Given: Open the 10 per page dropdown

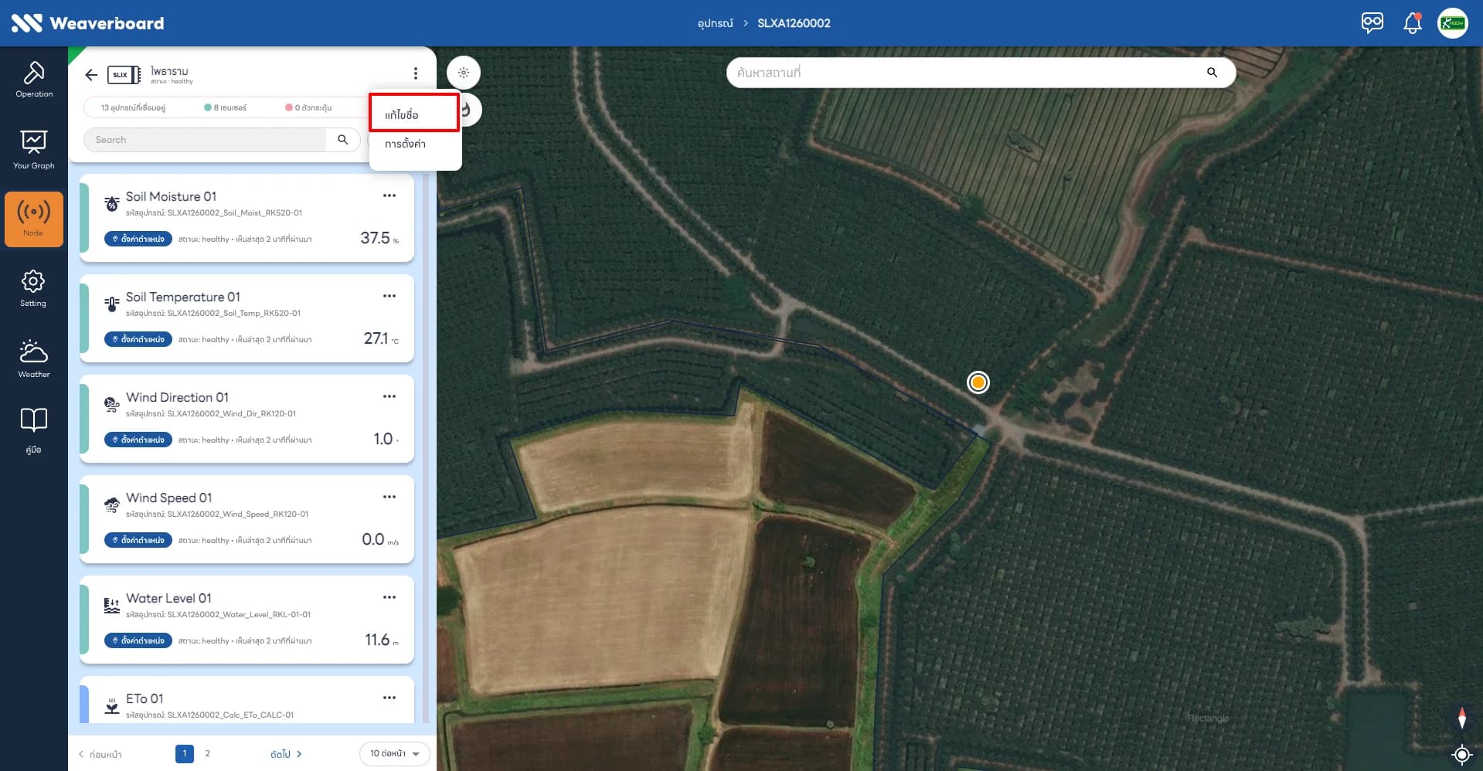Looking at the screenshot, I should coord(394,754).
